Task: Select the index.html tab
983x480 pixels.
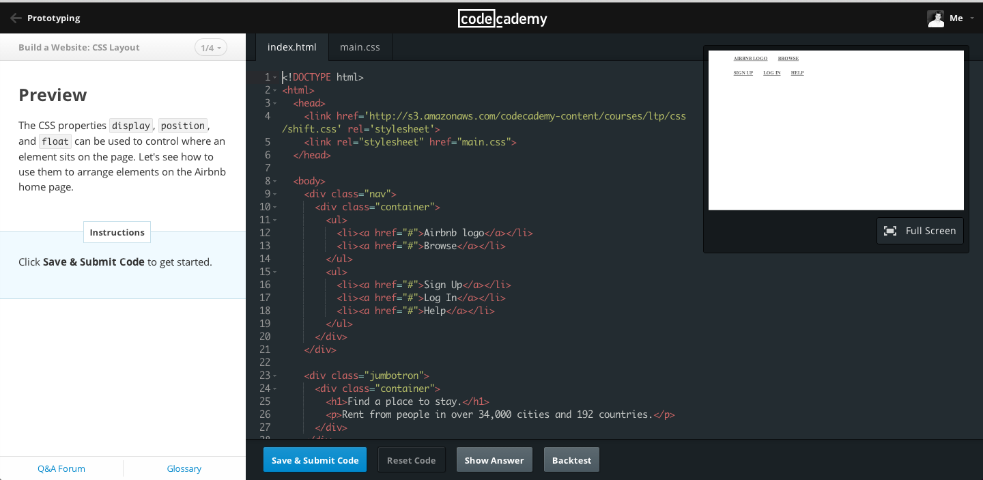Action: (292, 46)
